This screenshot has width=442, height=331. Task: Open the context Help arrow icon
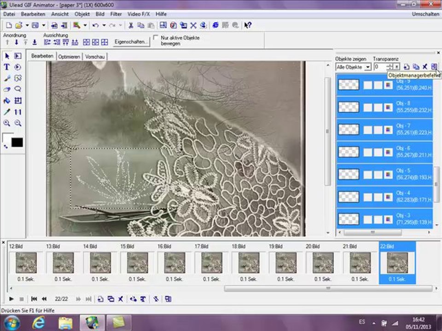pyautogui.click(x=248, y=25)
